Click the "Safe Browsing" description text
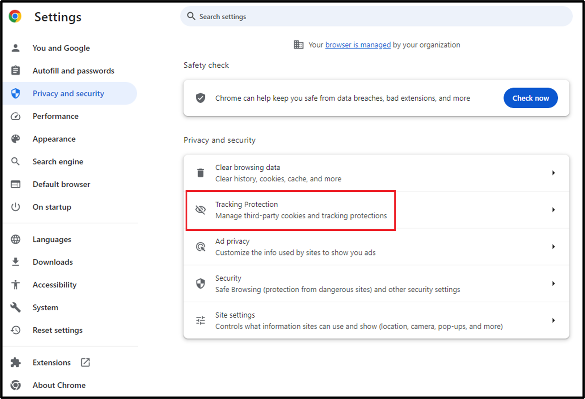The image size is (585, 399). (x=337, y=290)
